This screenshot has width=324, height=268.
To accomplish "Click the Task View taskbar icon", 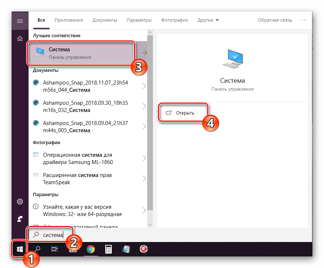I will tap(55, 249).
